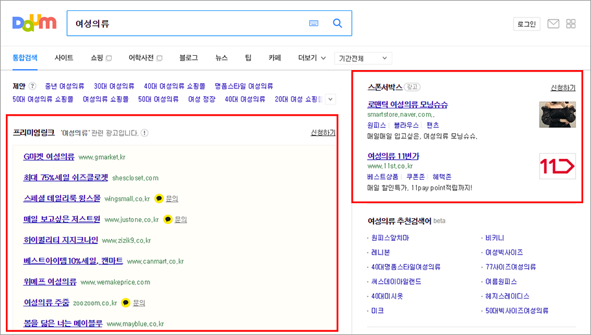This screenshot has width=591, height=335.
Task: Click 신청하기 in the 프리미엄링크 section
Action: 323,132
